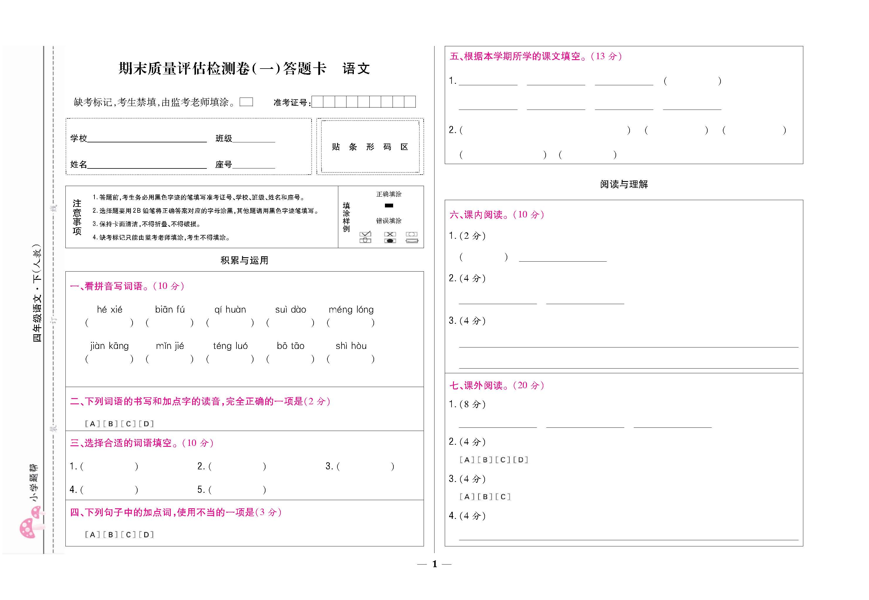This screenshot has height=600, width=869.
Task: Click the last 准考证号 digit box
Action: [410, 102]
